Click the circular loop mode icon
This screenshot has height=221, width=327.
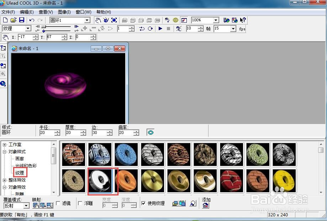pyautogui.click(x=150, y=28)
